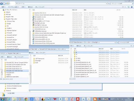This screenshot has width=134, height=101.
Task: Open the share menu in the Silverlight window toolbar
Action: click(72, 46)
